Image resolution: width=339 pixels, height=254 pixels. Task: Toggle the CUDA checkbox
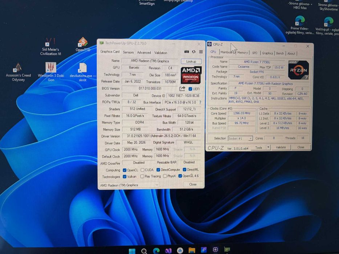(x=142, y=170)
